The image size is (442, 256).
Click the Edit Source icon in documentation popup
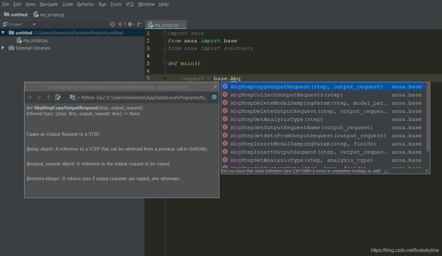(58, 97)
